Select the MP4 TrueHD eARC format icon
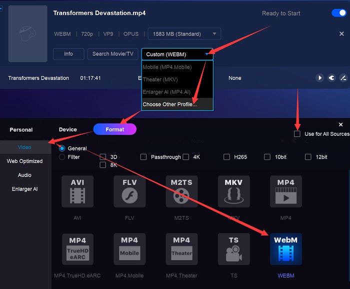The image size is (350, 289). (77, 249)
